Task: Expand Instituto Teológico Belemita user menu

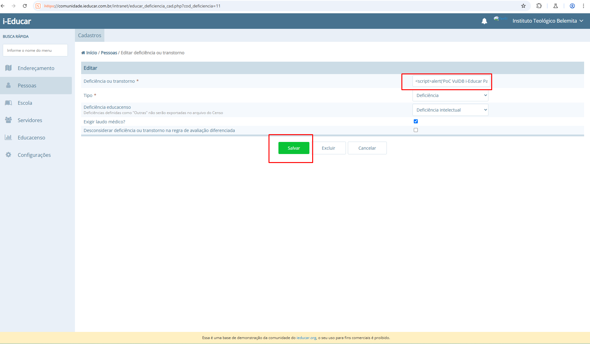Action: coord(548,21)
